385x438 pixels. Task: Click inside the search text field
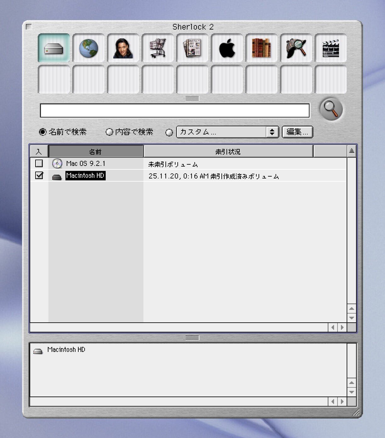click(175, 111)
